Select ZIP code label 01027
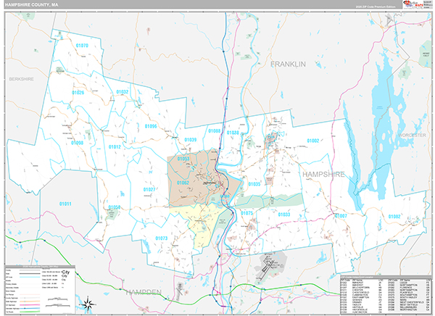The width and height of the screenshot is (435, 316). (149, 189)
